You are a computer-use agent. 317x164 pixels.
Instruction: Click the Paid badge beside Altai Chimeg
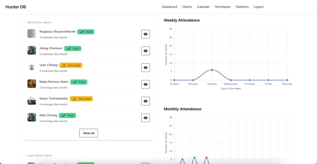click(x=67, y=116)
